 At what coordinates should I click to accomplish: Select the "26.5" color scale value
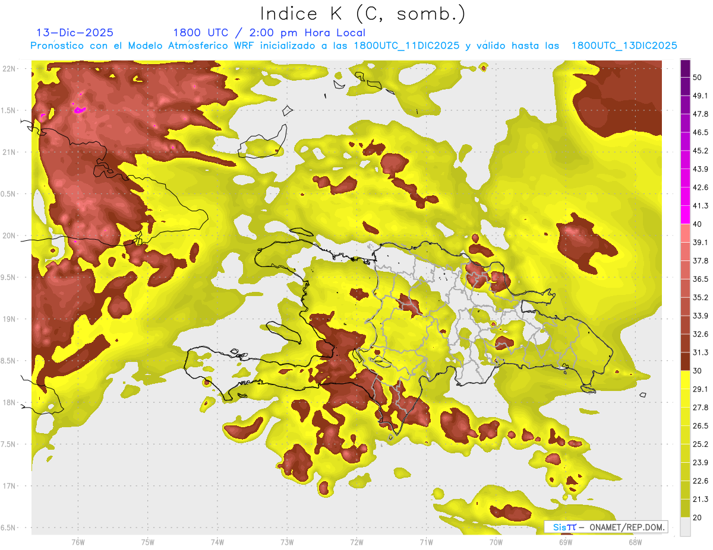tap(701, 426)
